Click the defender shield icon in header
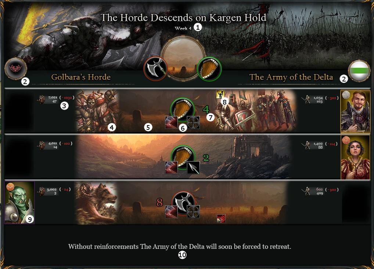This screenshot has width=374, height=269. click(x=209, y=69)
